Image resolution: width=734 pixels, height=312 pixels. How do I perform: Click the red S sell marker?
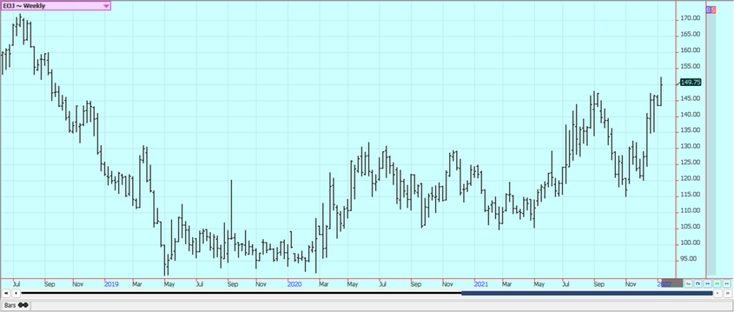(713, 9)
